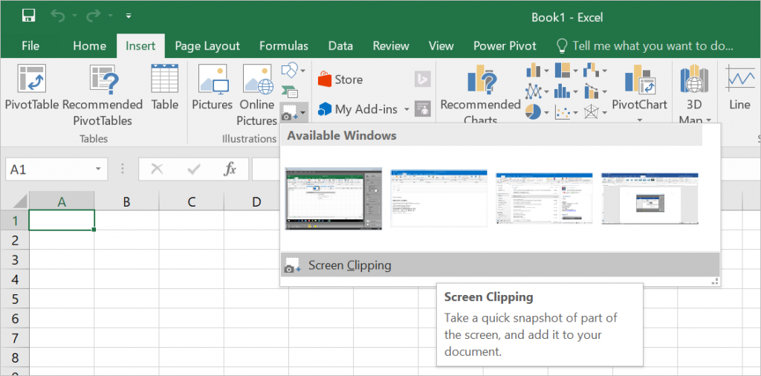
Task: Select column A header
Action: point(62,201)
